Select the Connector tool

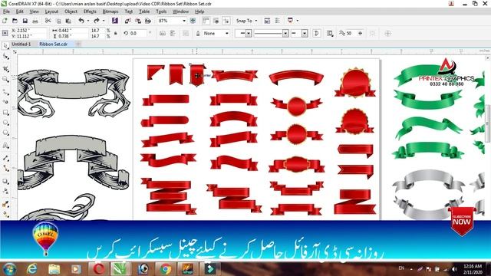tap(5, 169)
